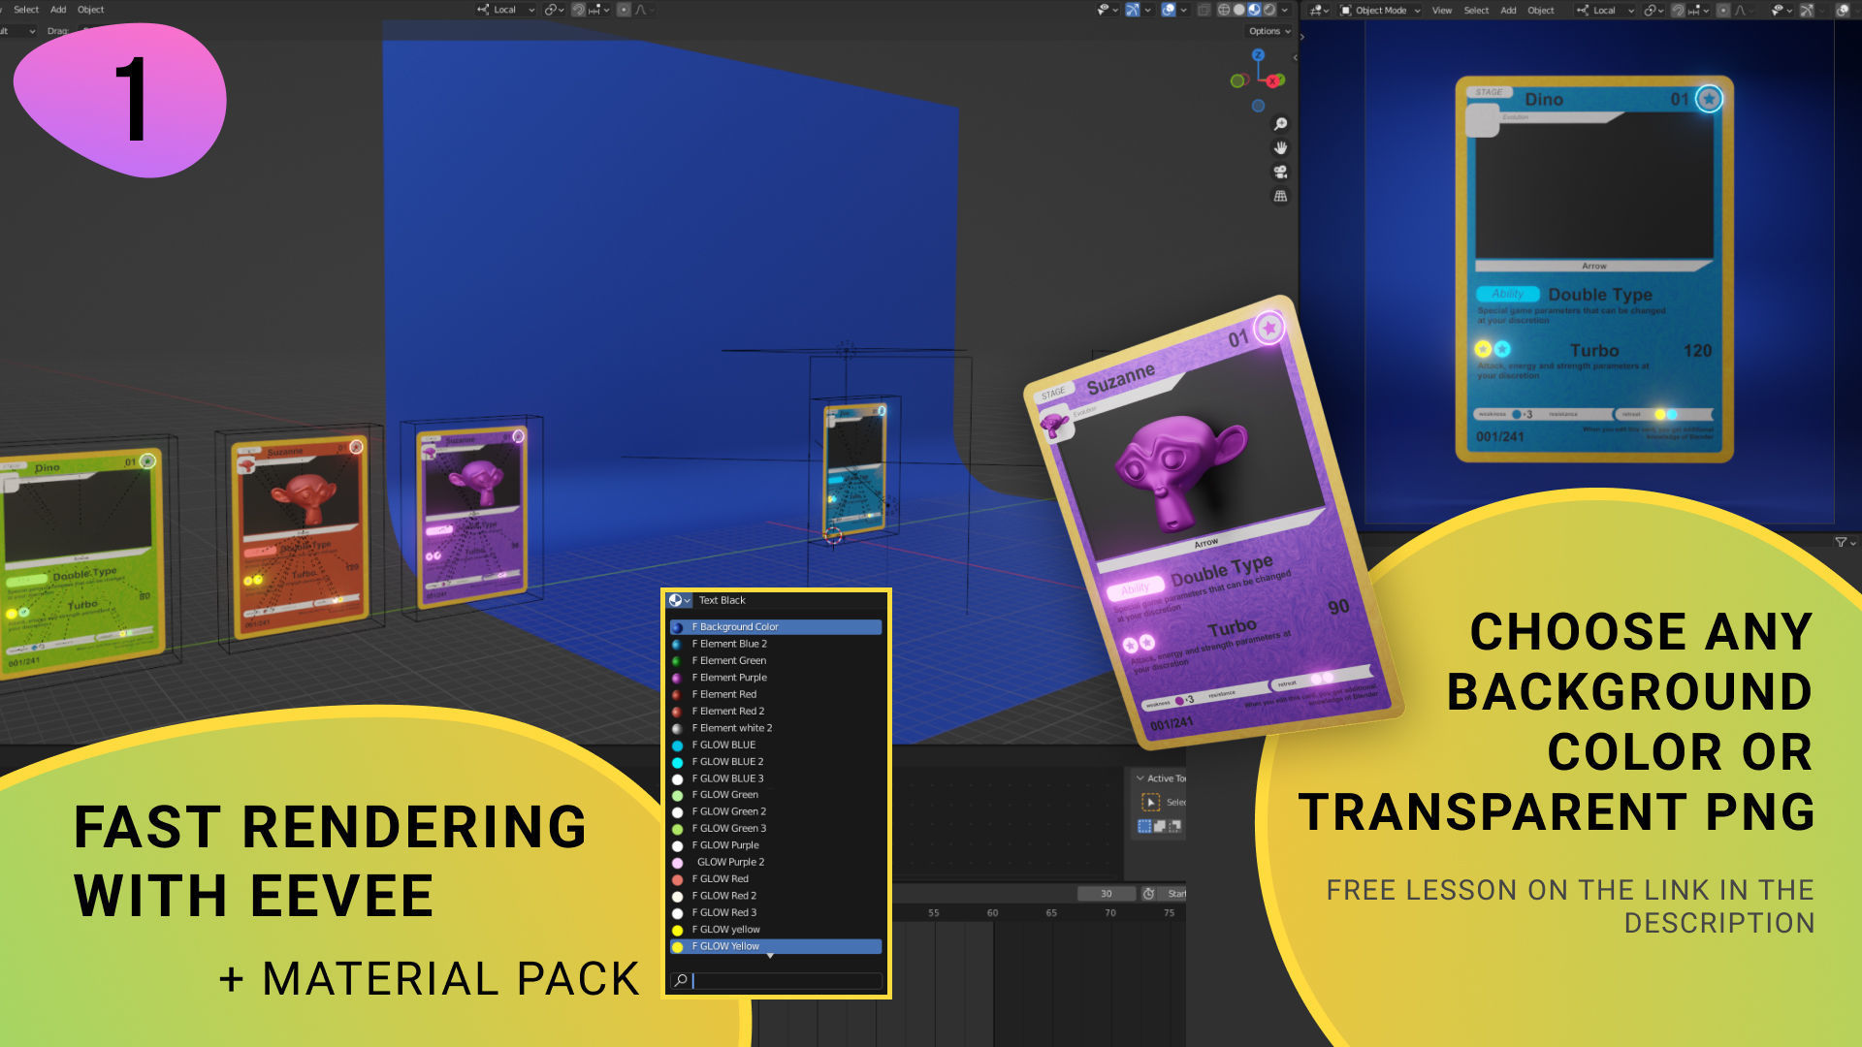Click transform pivot link icon in right header

pyautogui.click(x=1652, y=10)
